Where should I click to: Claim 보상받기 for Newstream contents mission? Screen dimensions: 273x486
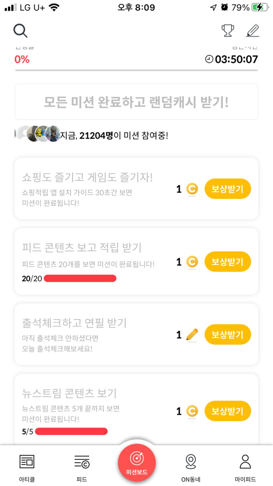pos(228,411)
